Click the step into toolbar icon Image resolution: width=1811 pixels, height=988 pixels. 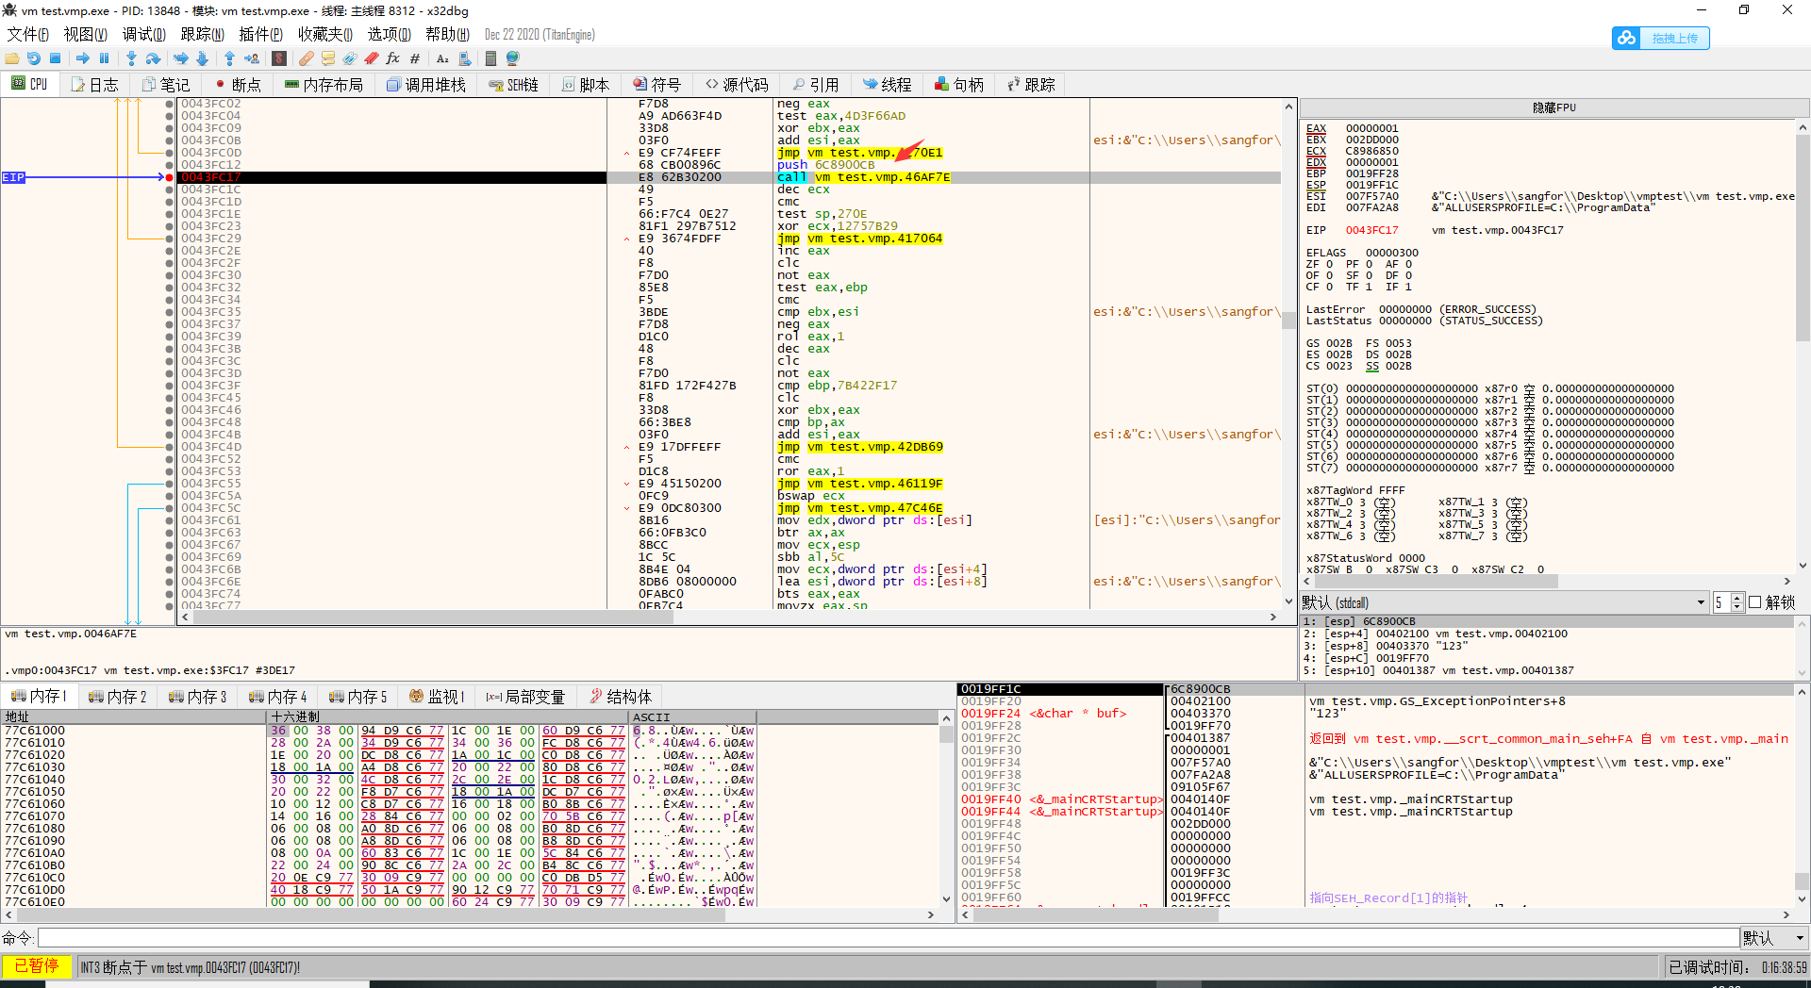tap(131, 58)
